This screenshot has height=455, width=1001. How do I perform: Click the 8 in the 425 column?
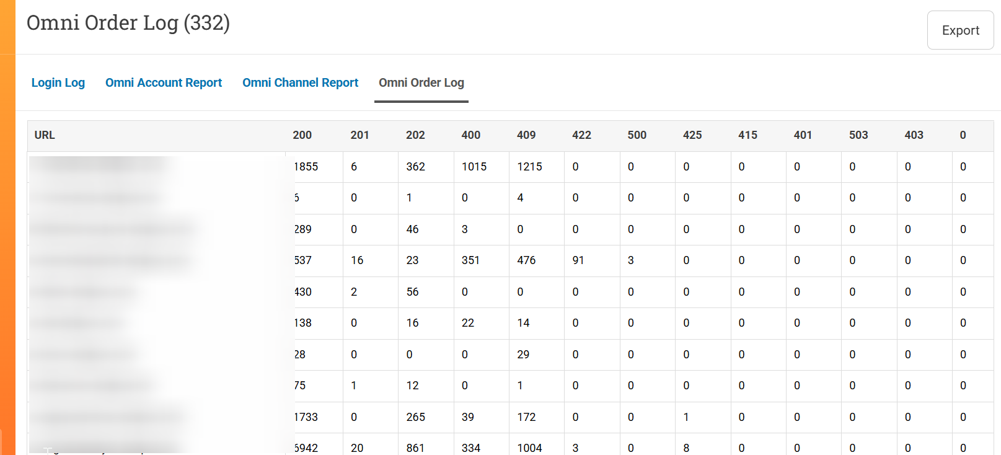coord(686,448)
